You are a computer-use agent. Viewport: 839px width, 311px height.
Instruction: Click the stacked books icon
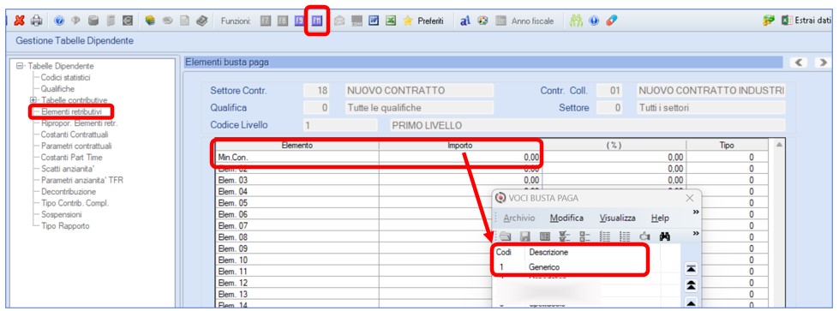(x=150, y=21)
